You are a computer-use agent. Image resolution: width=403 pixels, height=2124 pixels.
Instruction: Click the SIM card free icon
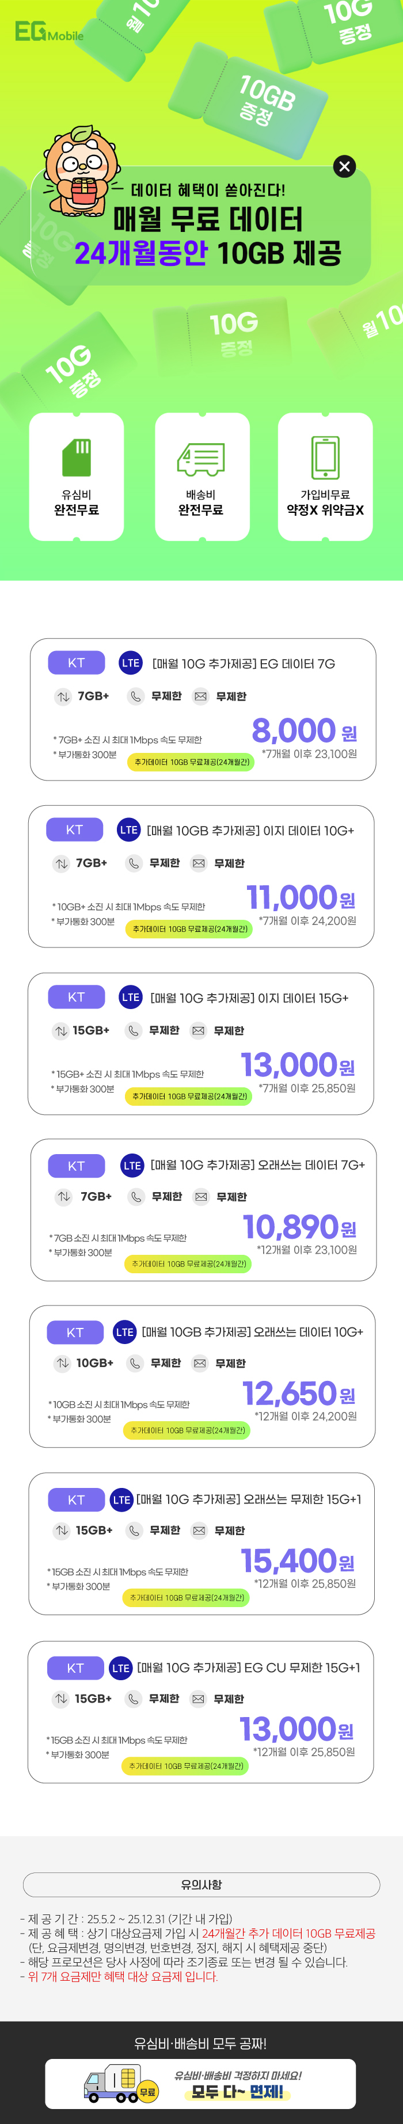(x=77, y=458)
